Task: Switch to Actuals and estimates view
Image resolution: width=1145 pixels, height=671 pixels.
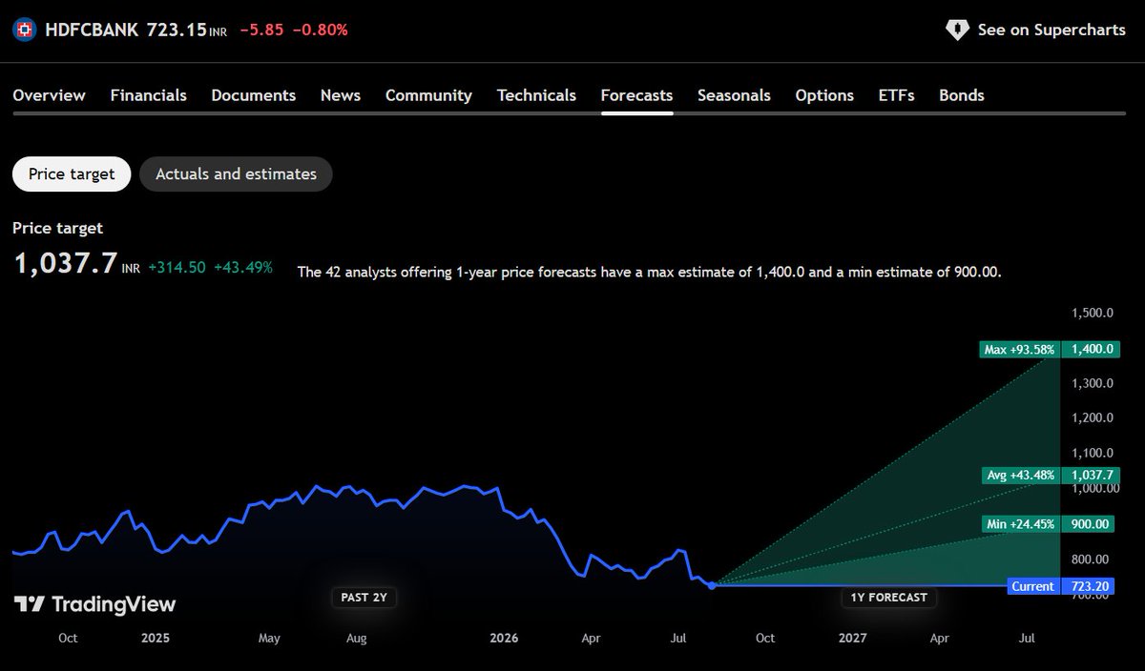Action: [236, 174]
